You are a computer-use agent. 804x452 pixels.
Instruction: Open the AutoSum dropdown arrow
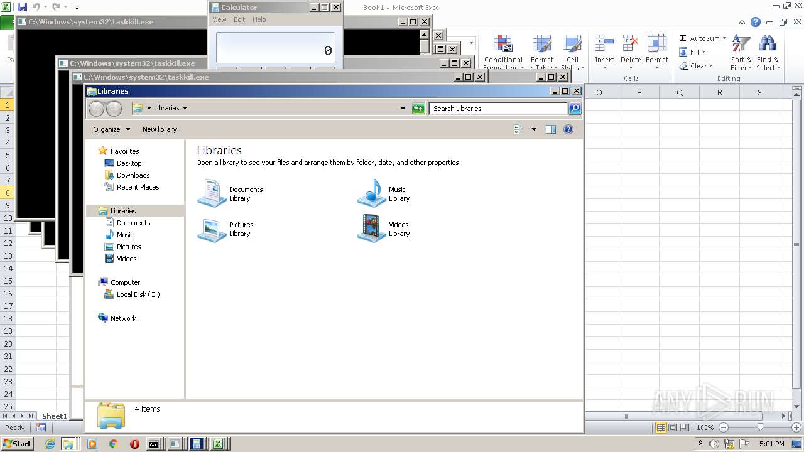click(x=724, y=38)
